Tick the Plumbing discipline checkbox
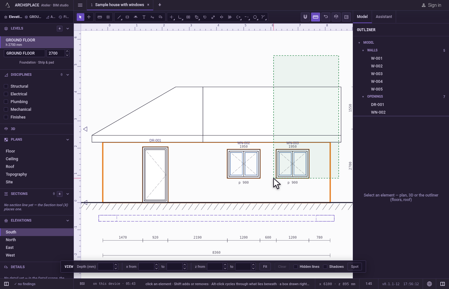The image size is (449, 289). 6,102
